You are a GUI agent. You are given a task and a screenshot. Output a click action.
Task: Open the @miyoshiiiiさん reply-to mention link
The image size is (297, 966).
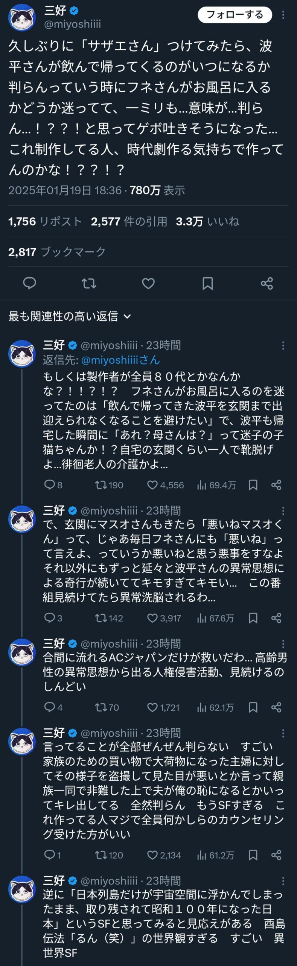click(120, 360)
